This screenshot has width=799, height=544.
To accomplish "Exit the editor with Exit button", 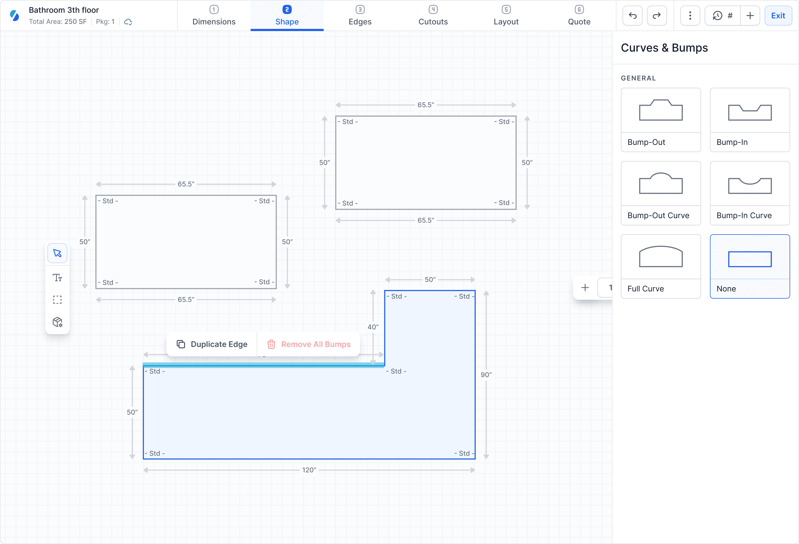I will tap(778, 16).
